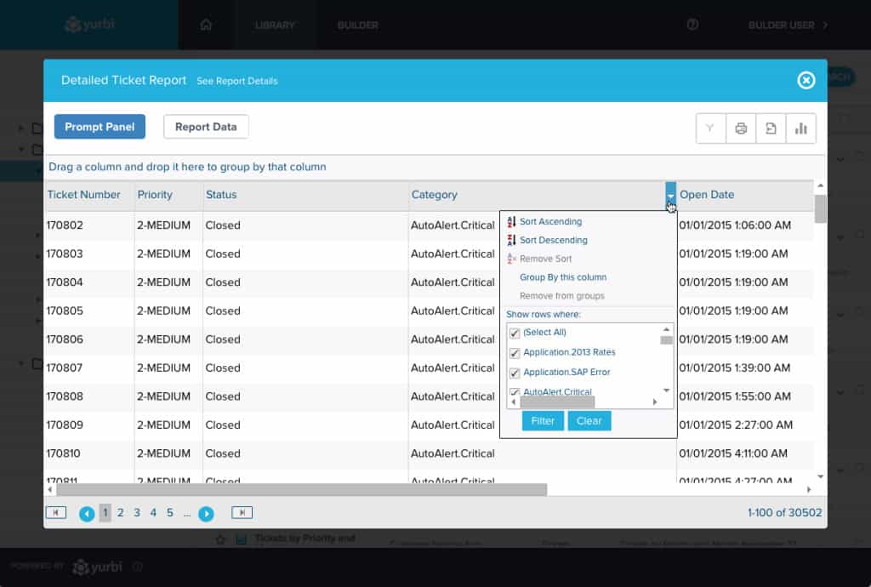Open the filter options icon

click(x=710, y=128)
